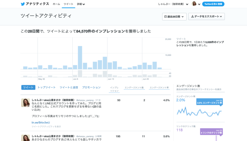Switch to ツイートと返信 tab

click(x=69, y=87)
